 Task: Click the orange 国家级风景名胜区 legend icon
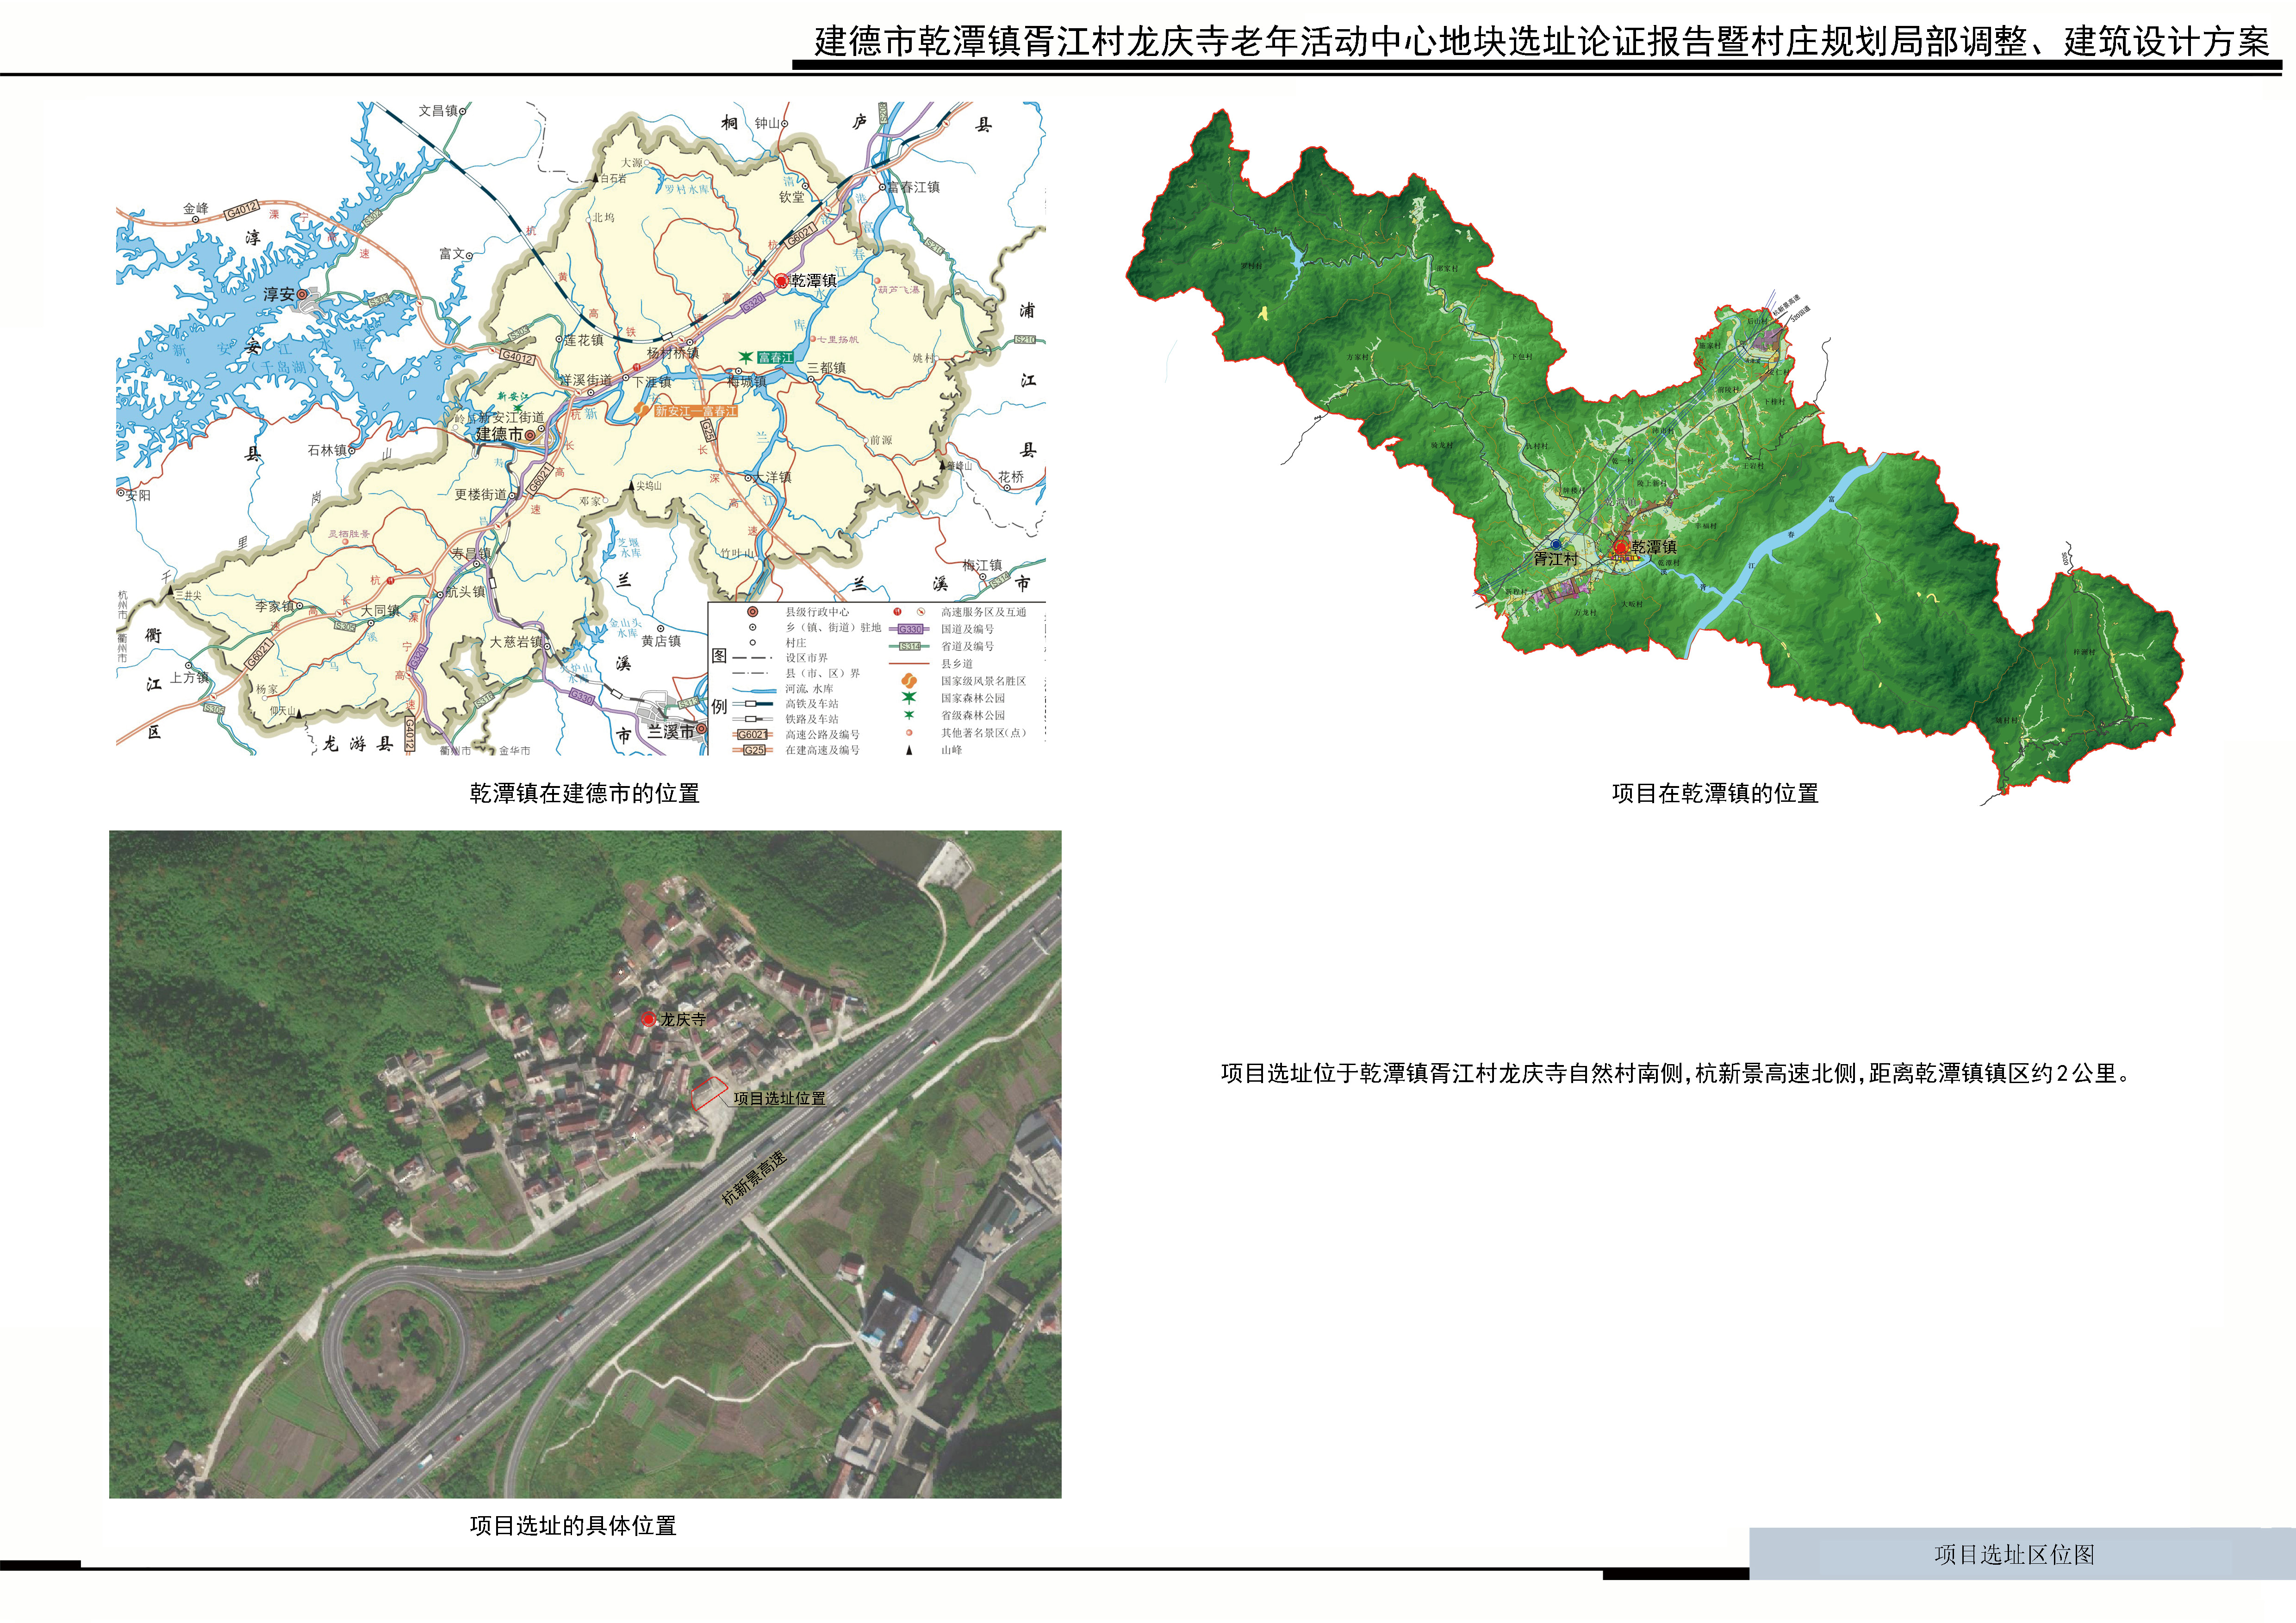(x=909, y=681)
